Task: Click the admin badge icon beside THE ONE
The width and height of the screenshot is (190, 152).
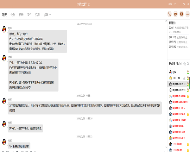Action: (188, 78)
